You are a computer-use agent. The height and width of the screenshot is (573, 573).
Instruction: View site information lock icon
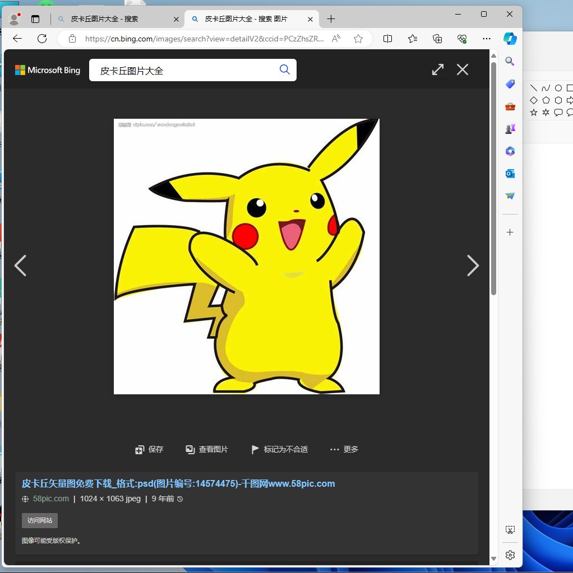(x=72, y=39)
